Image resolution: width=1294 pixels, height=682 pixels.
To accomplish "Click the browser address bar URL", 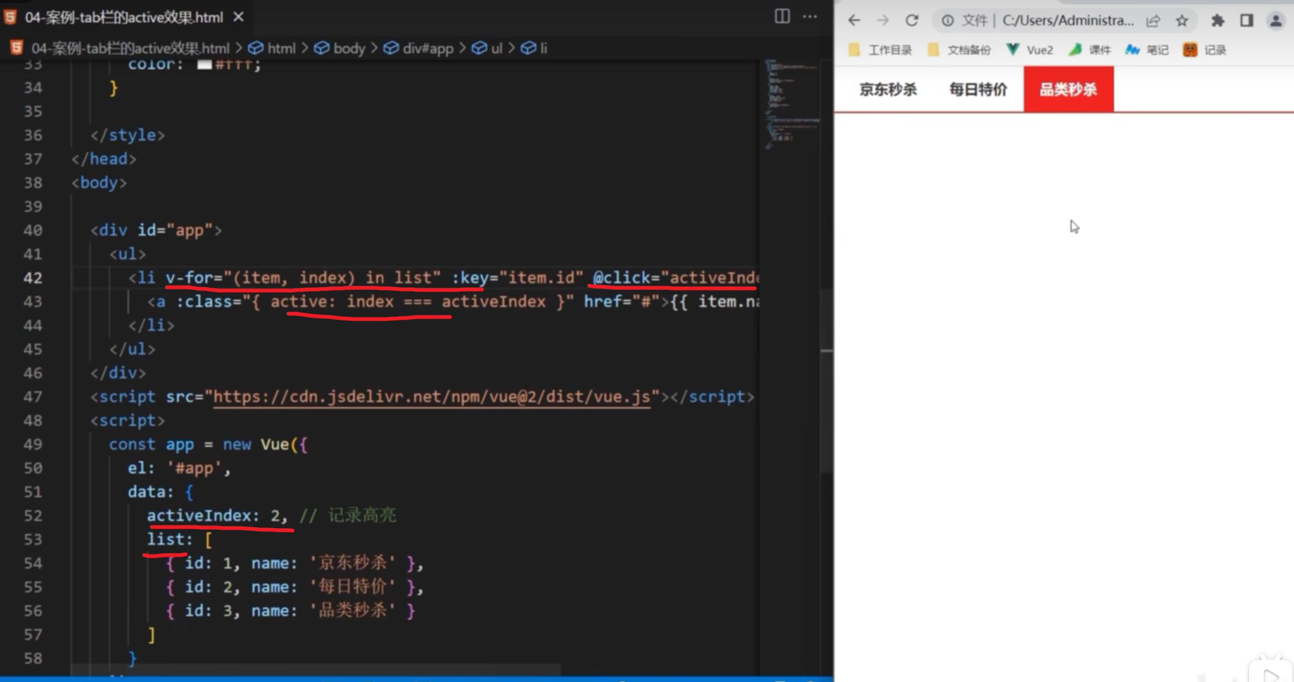I will tap(1067, 21).
